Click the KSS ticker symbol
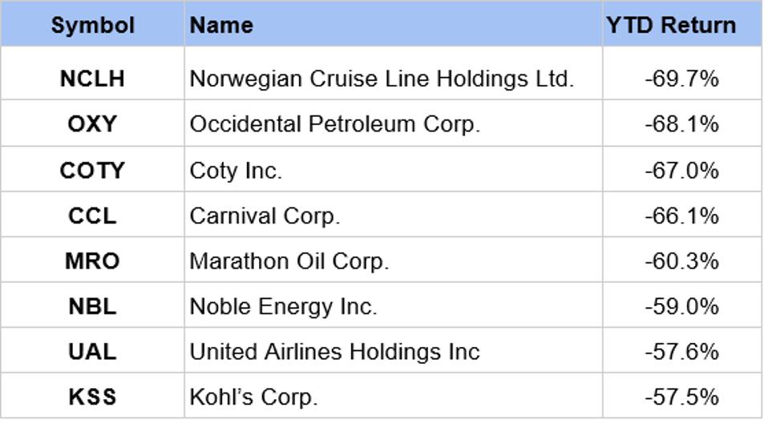Screen dimensions: 768x424 [92, 397]
